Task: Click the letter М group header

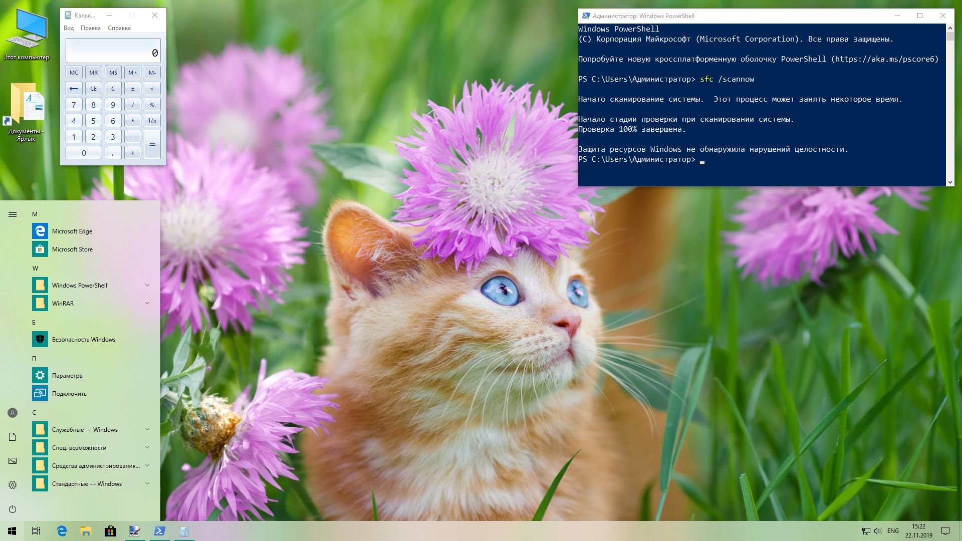Action: click(x=35, y=214)
